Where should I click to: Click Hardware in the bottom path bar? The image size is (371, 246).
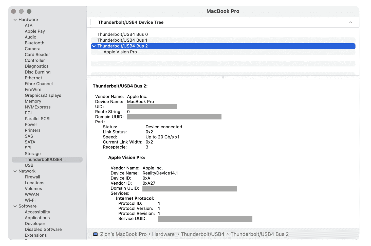pos(163,234)
